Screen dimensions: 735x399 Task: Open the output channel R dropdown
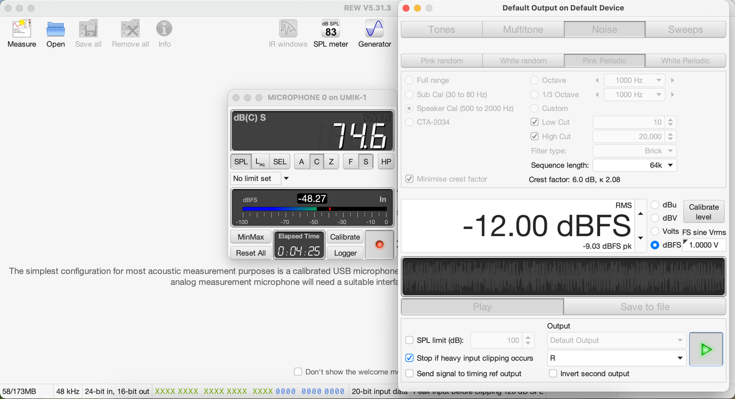[x=616, y=358]
